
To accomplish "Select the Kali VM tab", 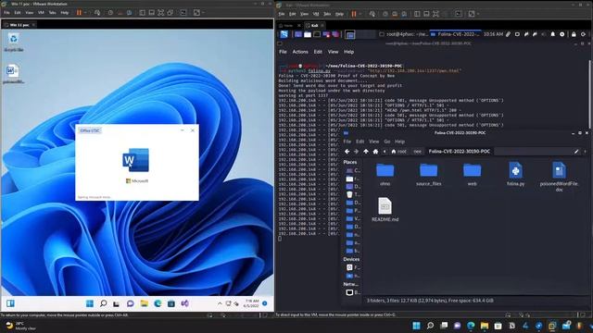I will click(314, 25).
